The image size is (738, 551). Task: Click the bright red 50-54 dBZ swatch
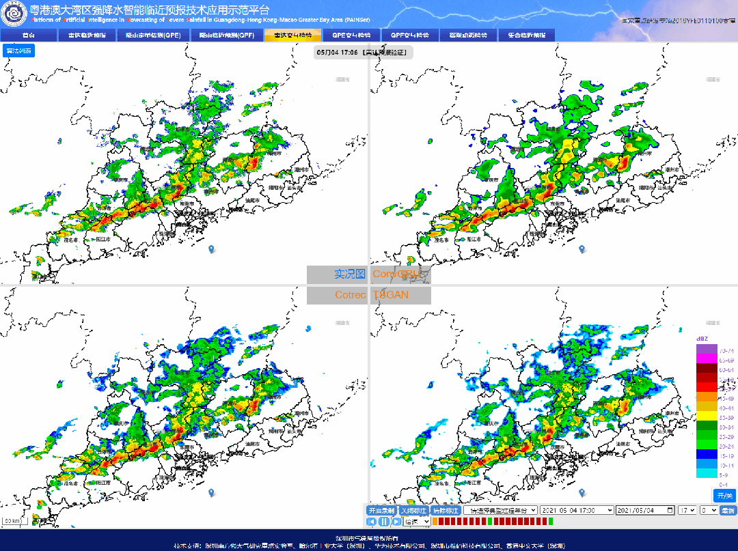[707, 387]
